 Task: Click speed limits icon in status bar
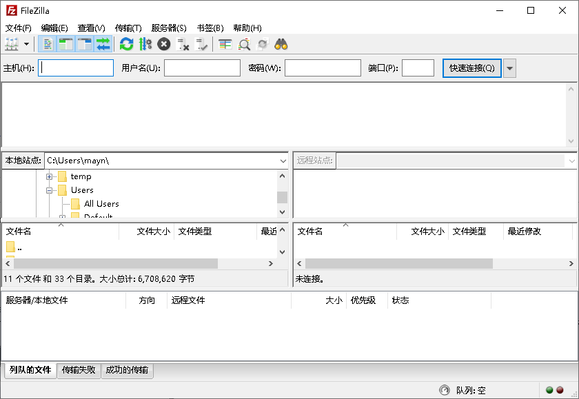pos(445,390)
